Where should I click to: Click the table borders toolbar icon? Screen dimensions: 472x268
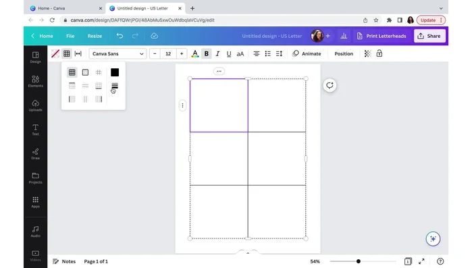[x=67, y=54]
